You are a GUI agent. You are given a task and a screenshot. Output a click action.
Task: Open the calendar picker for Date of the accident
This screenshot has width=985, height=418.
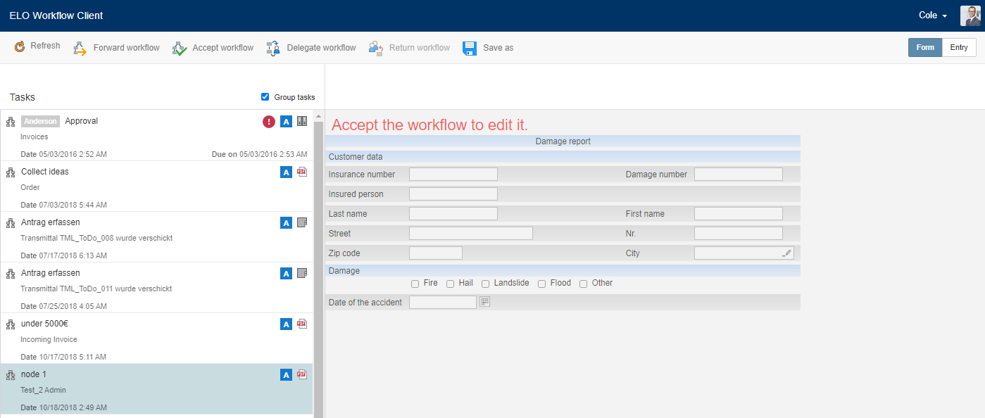coord(484,301)
